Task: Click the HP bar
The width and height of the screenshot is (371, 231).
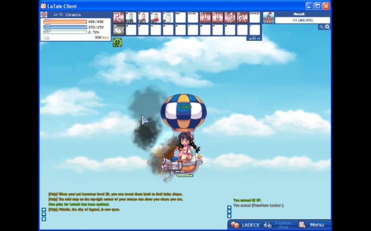Action: (x=66, y=21)
